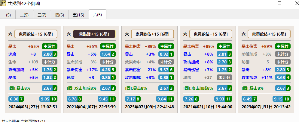Viewport: 299px width, 122px height.
Task: Click the 荒骷髅+15 [6星] name button
Action: coord(94,34)
